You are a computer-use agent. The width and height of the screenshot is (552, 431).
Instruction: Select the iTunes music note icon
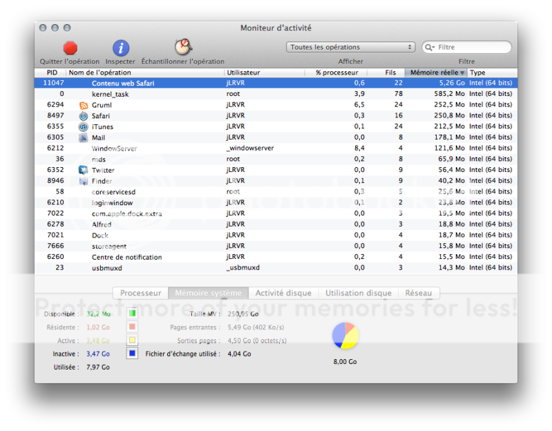[84, 126]
